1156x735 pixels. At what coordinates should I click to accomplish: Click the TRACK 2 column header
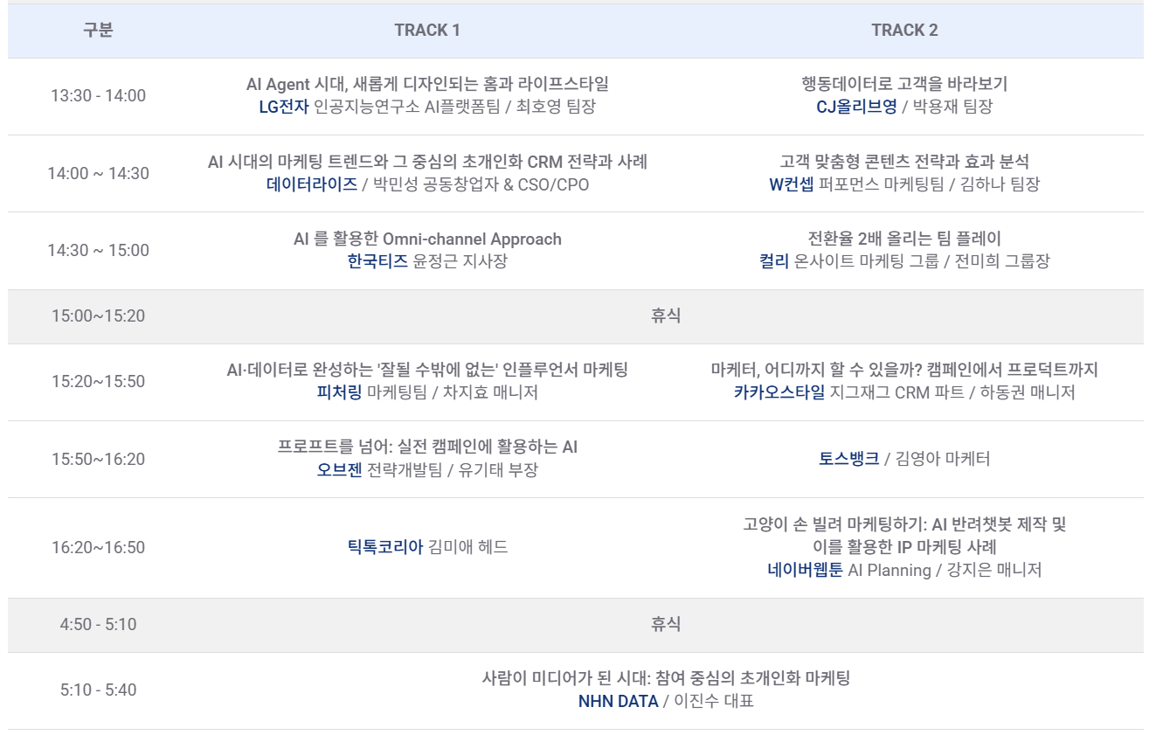point(904,31)
